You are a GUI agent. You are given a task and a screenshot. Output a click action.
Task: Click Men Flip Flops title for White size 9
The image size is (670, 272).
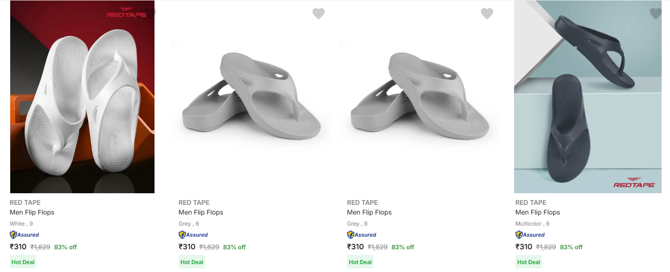click(x=32, y=212)
